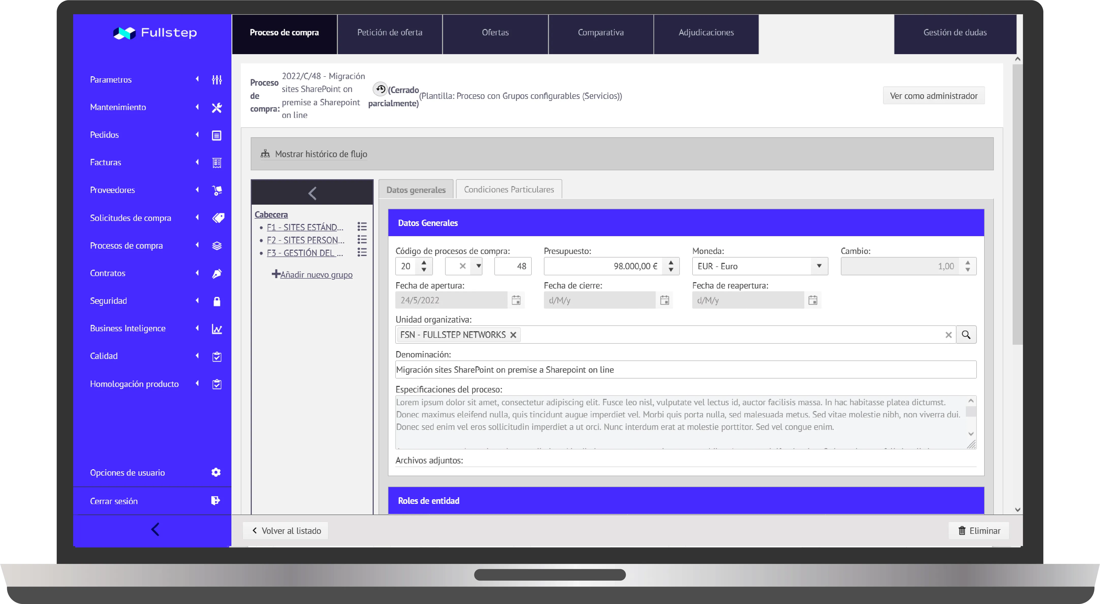Increase Presupuesto value with up arrow
Viewport: 1100px width, 604px height.
[x=671, y=262]
